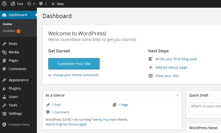Click the Test site globe icon

13,4
